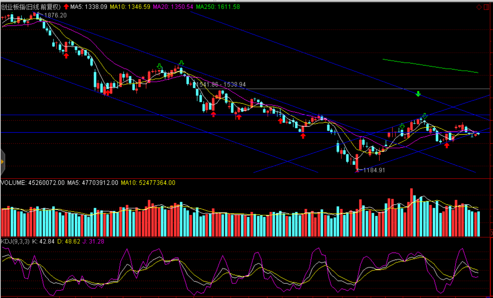Image resolution: width=493 pixels, height=298 pixels.
Task: Select the MA5: 1338.09 indicator label
Action: (88, 7)
